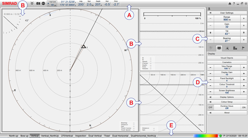Select Dual Horizontal mode tab
The height and width of the screenshot is (138, 248).
coord(120,136)
